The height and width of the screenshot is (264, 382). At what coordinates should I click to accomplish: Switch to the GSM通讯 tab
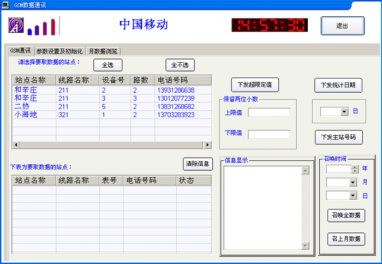tap(21, 51)
